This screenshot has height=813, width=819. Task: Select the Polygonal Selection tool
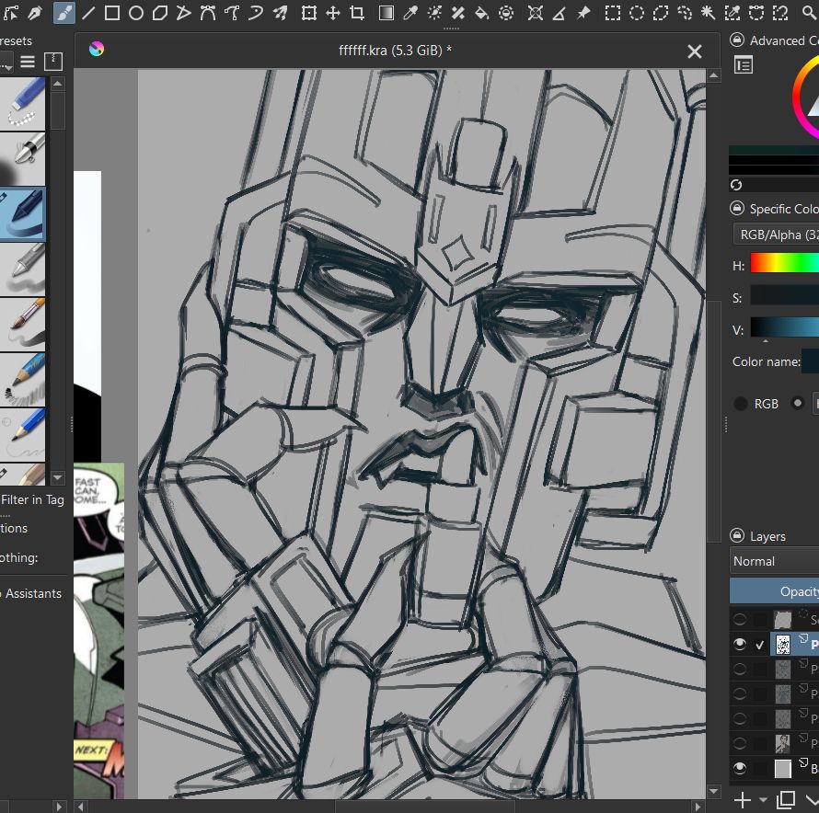[x=660, y=13]
